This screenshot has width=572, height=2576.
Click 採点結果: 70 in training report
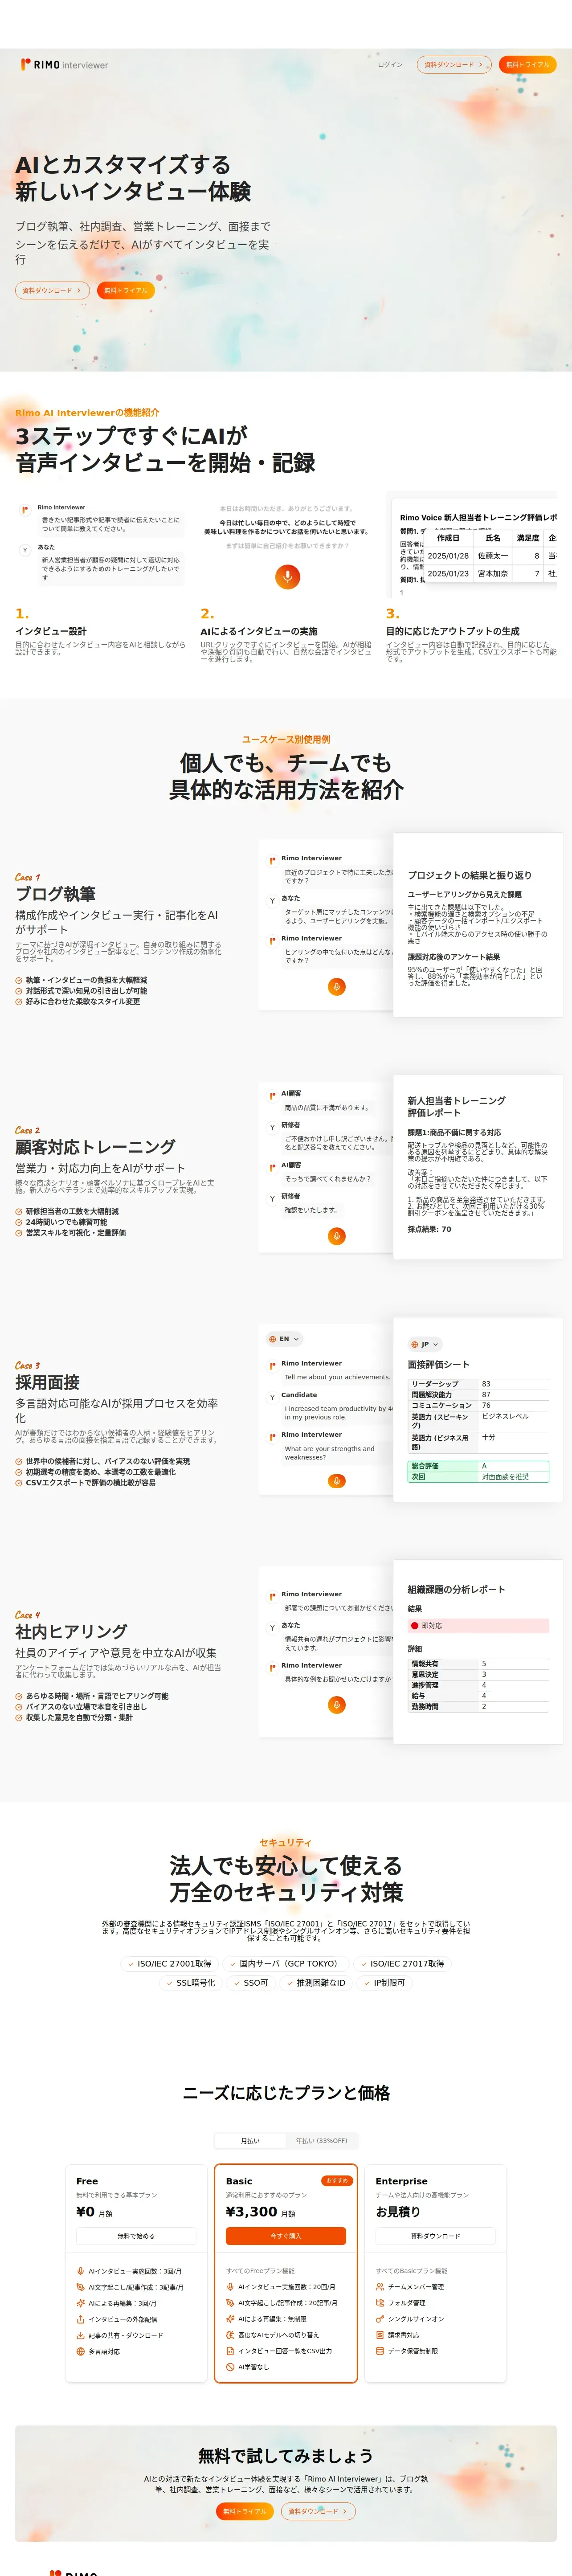click(429, 1229)
